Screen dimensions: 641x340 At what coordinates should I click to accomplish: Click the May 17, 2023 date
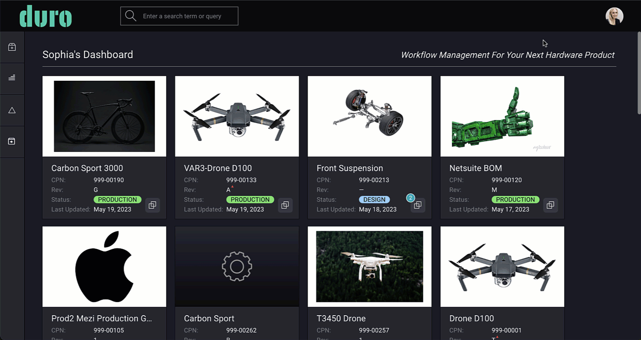point(510,209)
